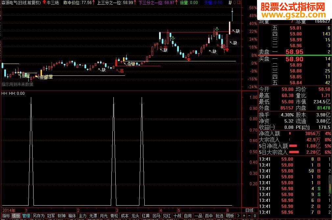Click 另存为 to save template

tap(38, 216)
